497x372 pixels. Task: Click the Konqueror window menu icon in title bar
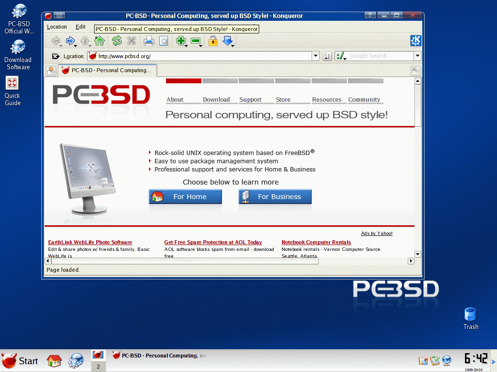[48, 15]
